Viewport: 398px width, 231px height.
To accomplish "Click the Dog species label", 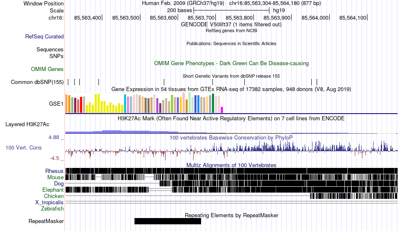I will coord(59,183).
